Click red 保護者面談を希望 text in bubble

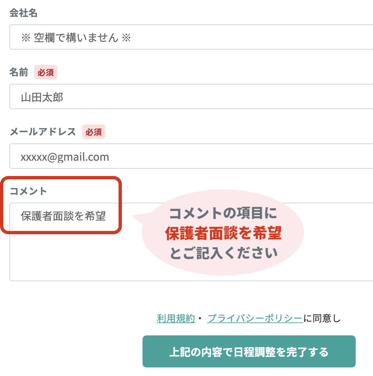click(223, 233)
